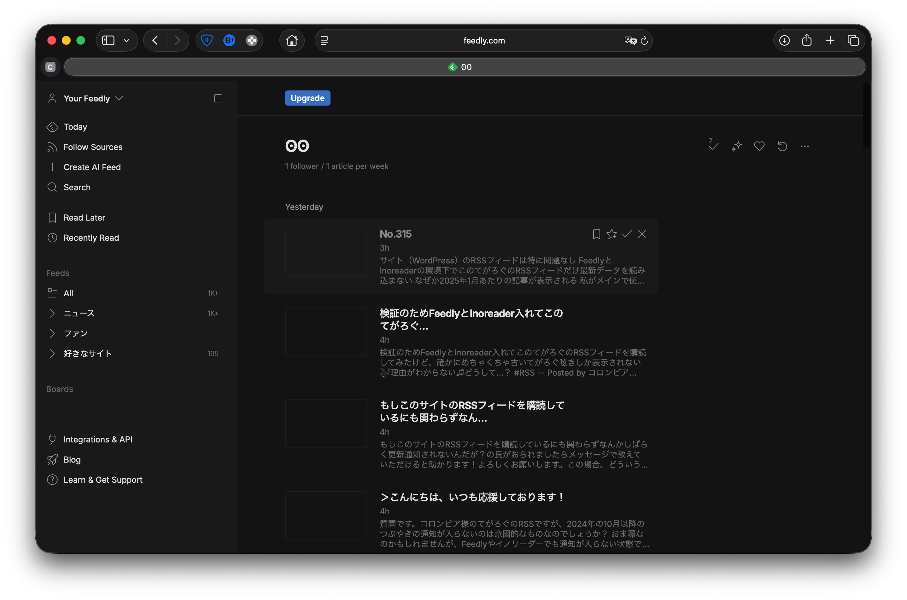Refresh the feed with circular arrow icon
This screenshot has width=907, height=600.
click(782, 146)
